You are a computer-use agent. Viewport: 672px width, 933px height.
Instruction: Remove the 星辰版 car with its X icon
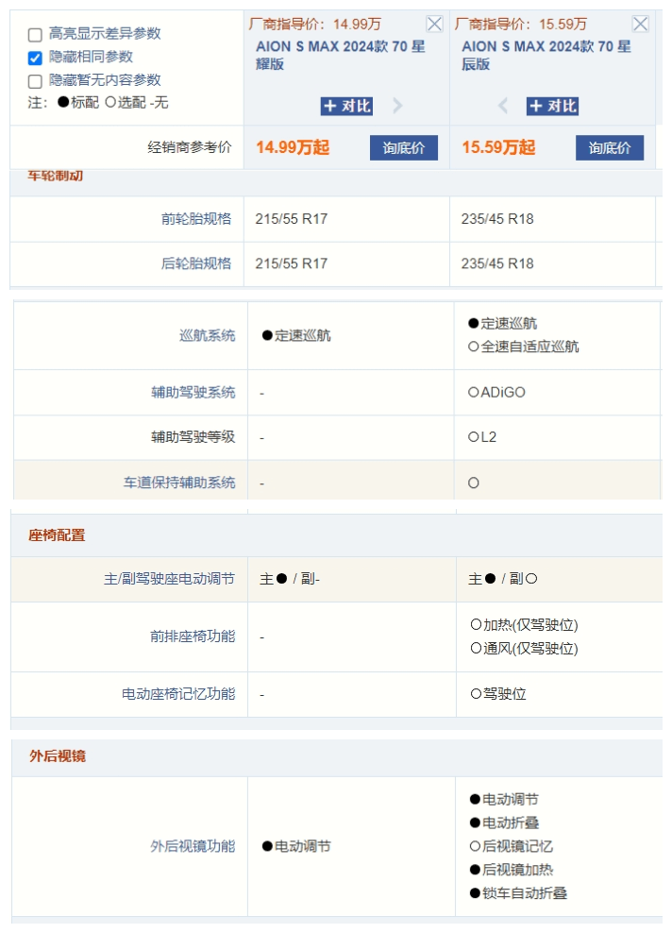(641, 24)
